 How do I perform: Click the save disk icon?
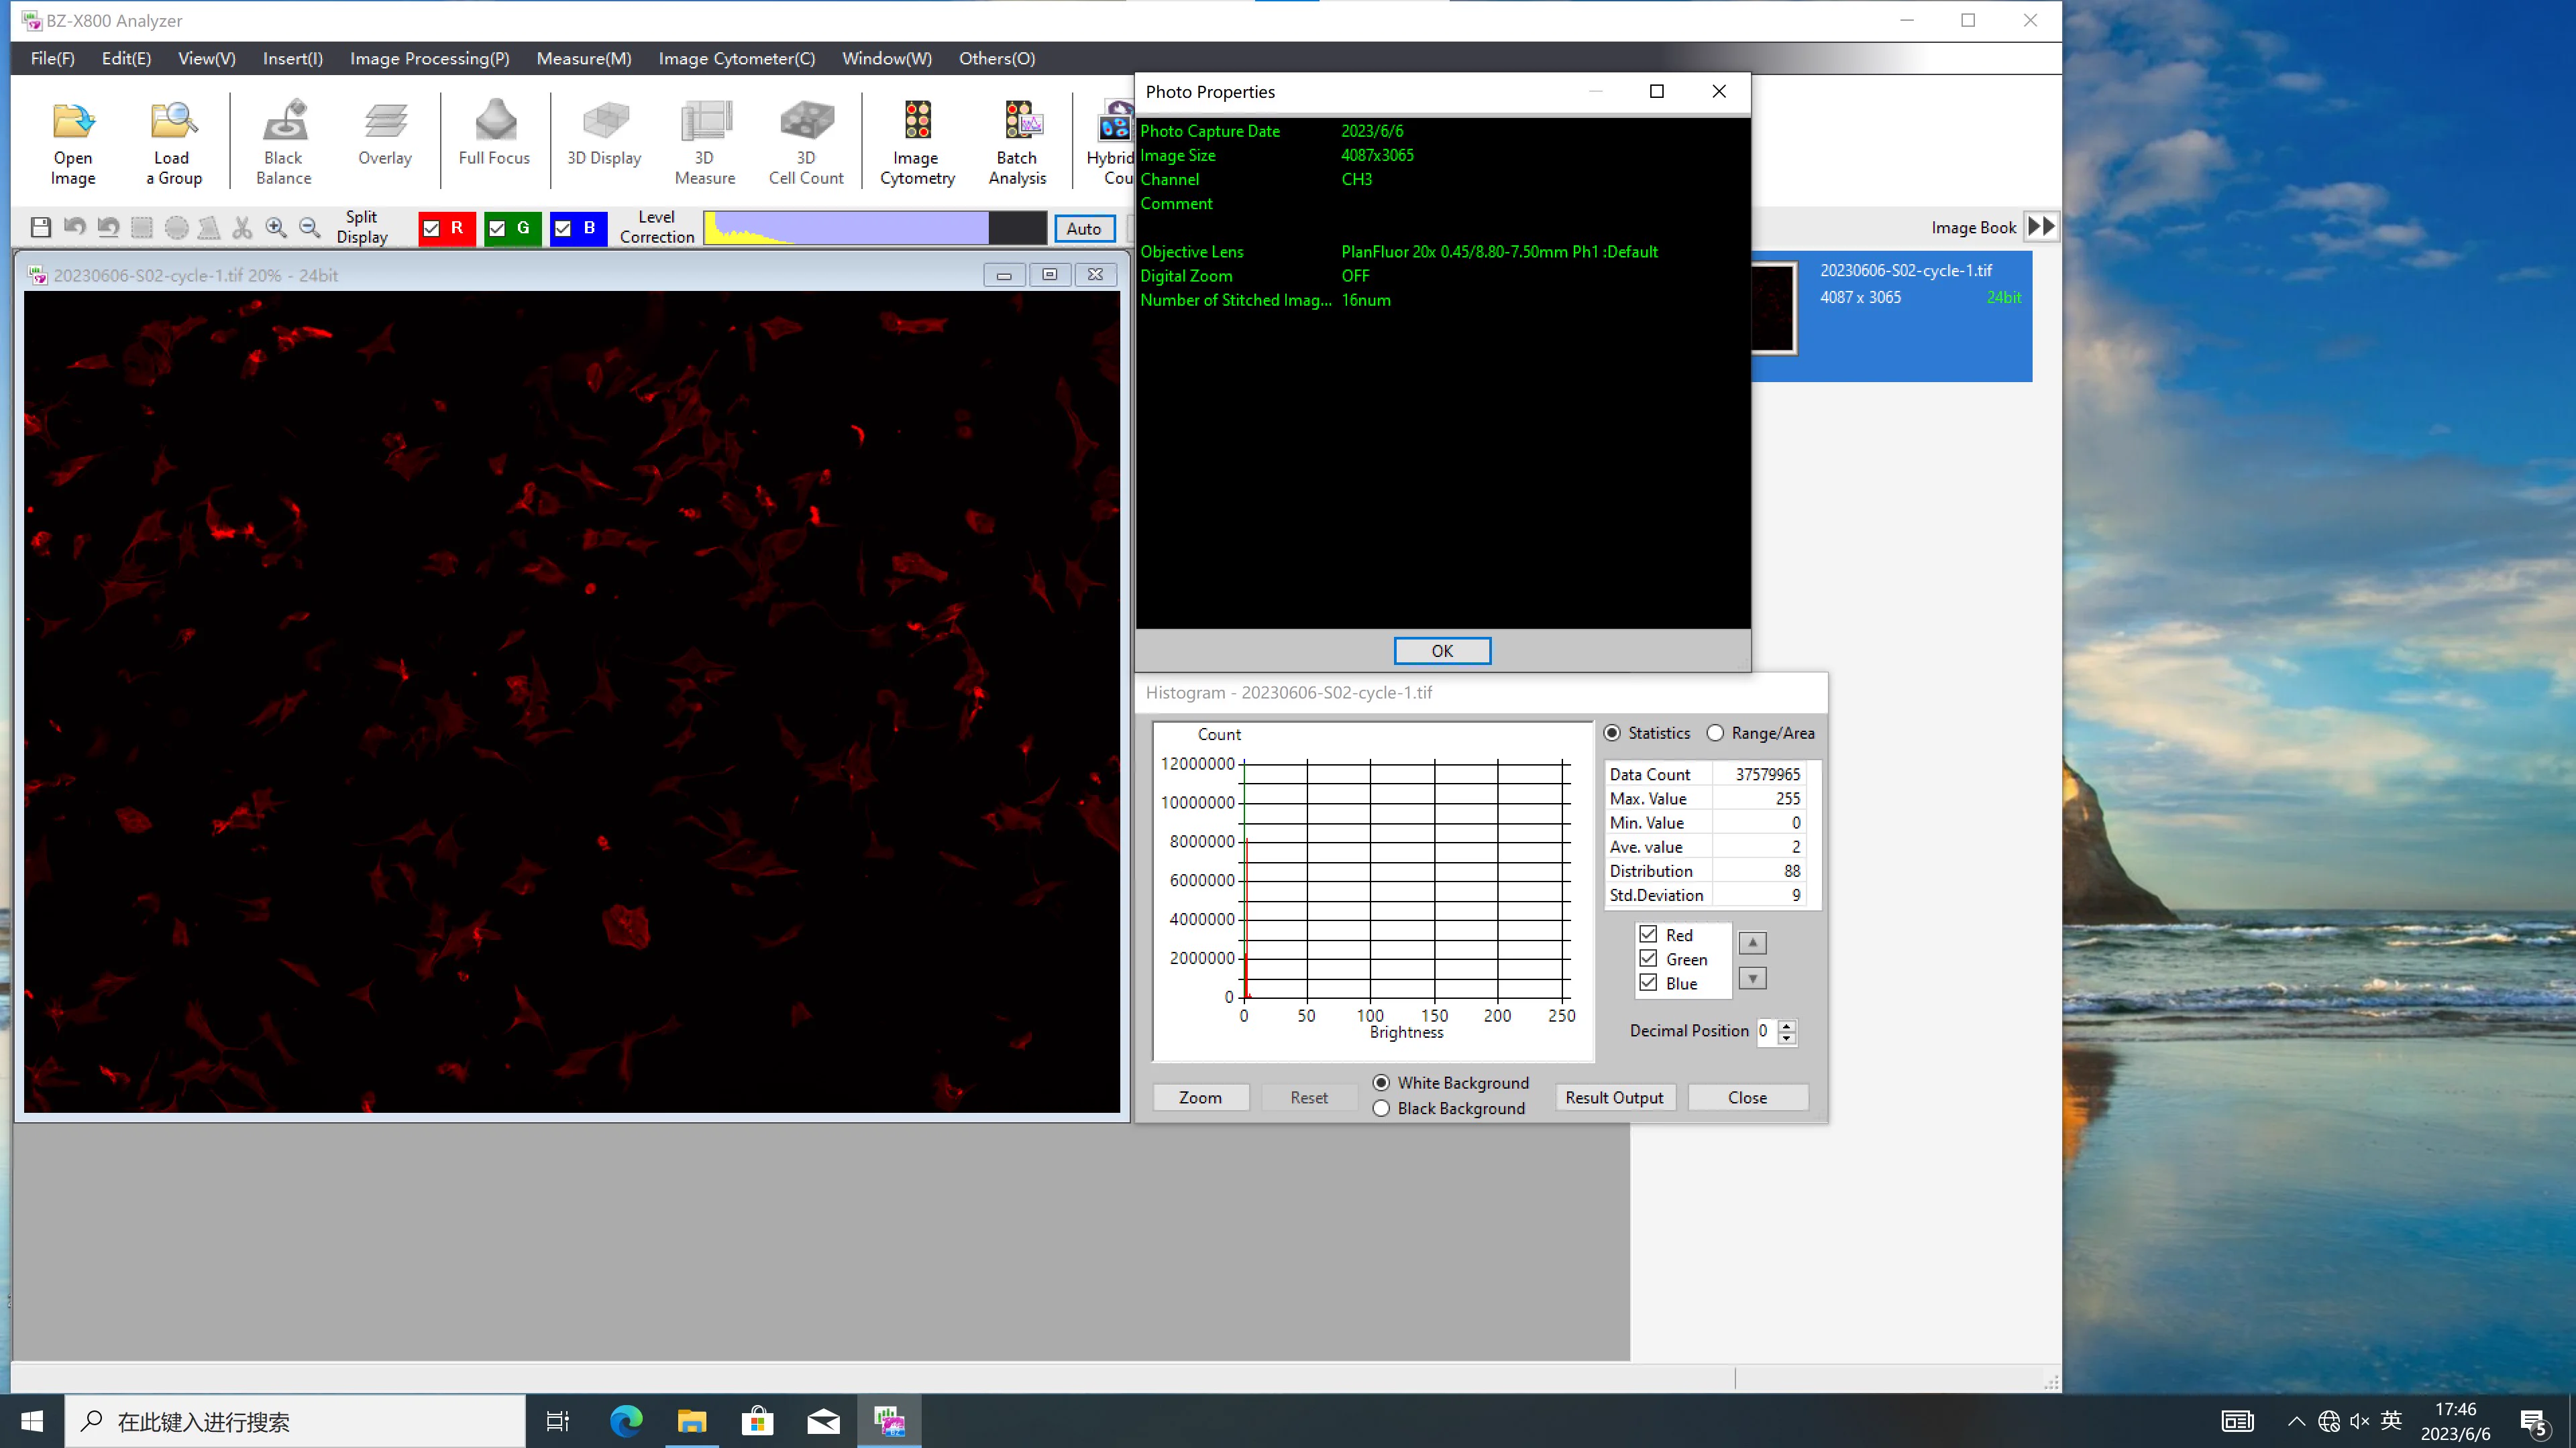(x=40, y=228)
